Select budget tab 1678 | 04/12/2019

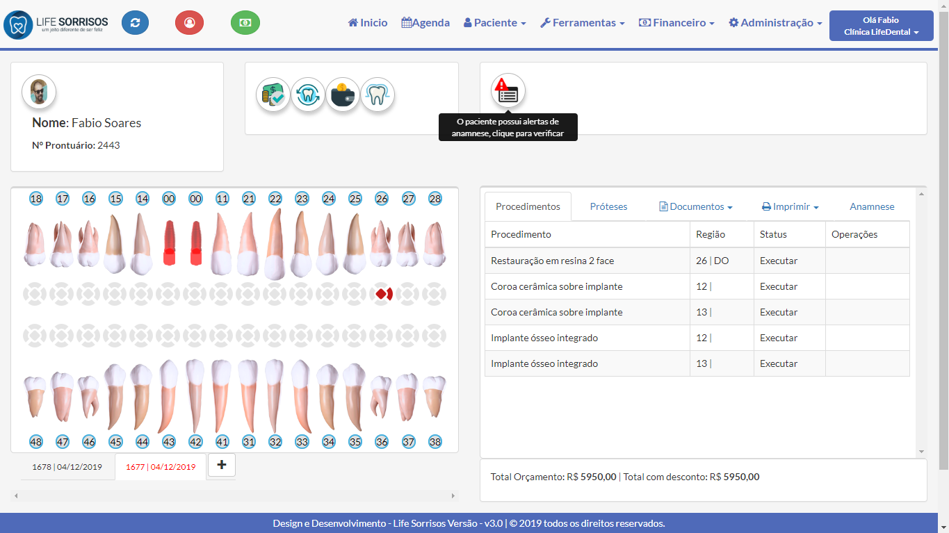[67, 467]
